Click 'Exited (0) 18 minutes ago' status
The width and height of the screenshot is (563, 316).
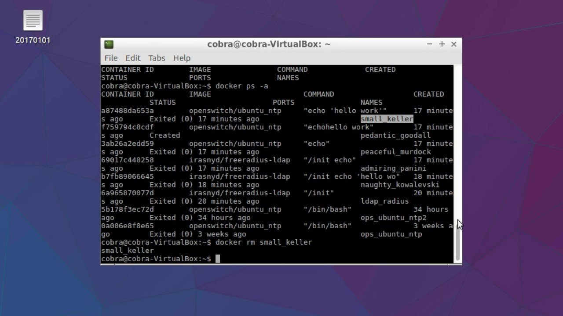[x=205, y=185]
